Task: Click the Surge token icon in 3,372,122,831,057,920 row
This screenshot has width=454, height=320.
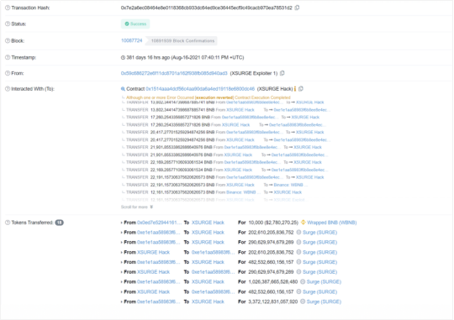Action: 303,302
